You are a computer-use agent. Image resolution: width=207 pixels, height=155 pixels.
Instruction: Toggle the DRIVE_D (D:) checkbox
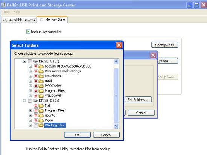[30, 101]
